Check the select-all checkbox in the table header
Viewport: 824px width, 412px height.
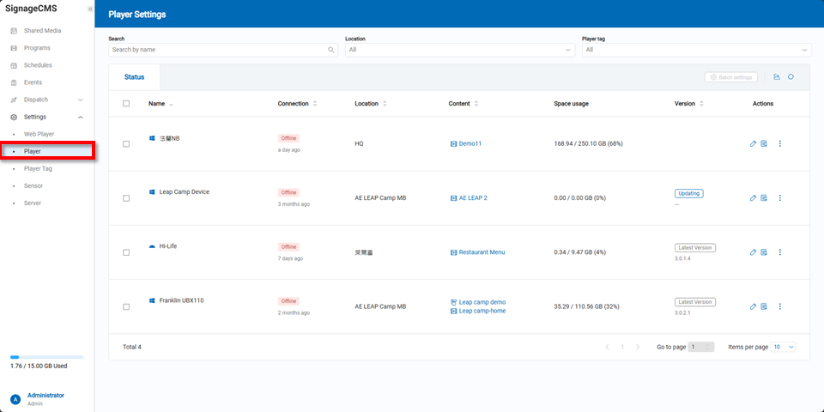coord(126,104)
